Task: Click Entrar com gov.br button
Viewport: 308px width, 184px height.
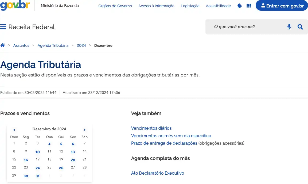Action: point(282,6)
